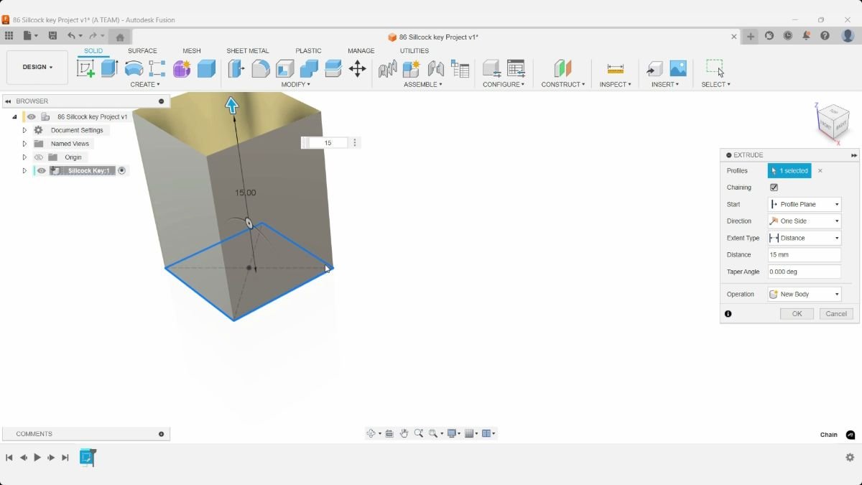The width and height of the screenshot is (862, 485).
Task: Switch to the MESH tab
Action: (192, 51)
